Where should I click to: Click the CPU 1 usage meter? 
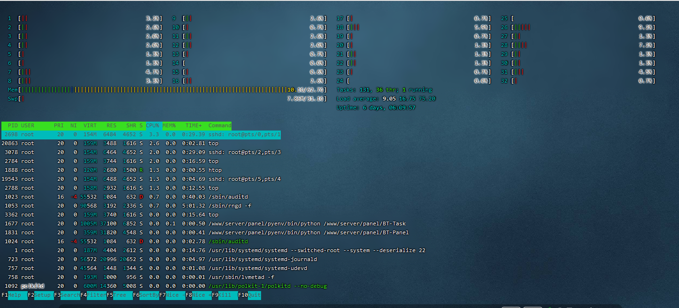click(x=85, y=18)
